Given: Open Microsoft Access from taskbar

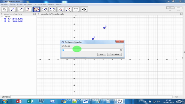Looking at the screenshot, I should 19,101.
